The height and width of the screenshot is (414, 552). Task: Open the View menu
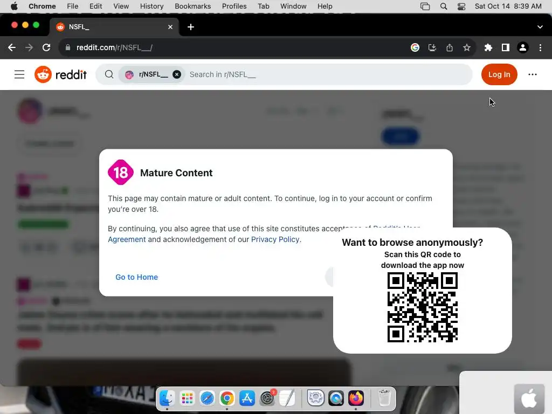click(x=121, y=6)
